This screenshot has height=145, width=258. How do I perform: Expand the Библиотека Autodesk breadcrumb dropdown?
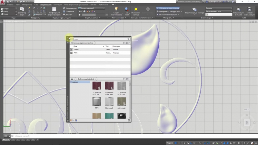click(x=95, y=79)
